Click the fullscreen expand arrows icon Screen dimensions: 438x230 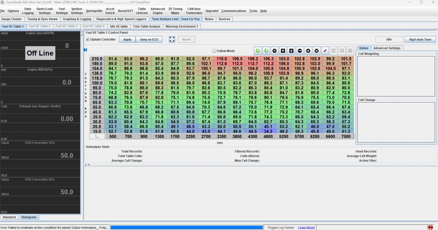tap(172, 39)
